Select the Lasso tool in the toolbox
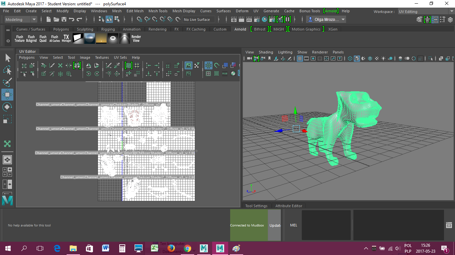This screenshot has width=455, height=255. [x=7, y=70]
